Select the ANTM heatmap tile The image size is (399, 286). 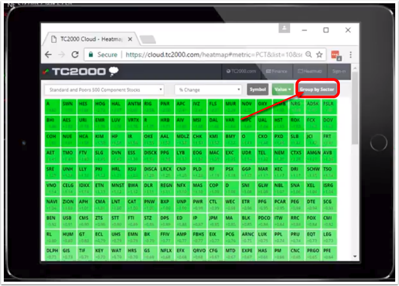pos(133,107)
